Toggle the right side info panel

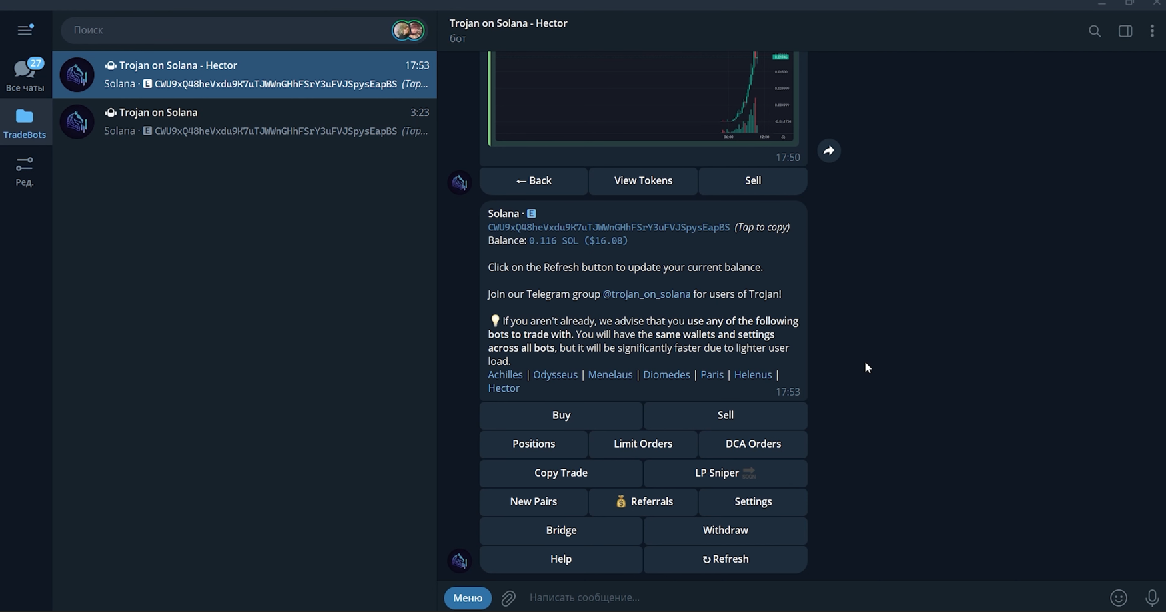(x=1125, y=31)
